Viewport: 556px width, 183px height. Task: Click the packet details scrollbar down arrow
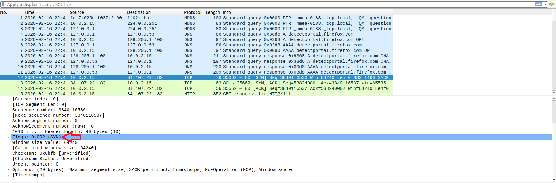554,180
